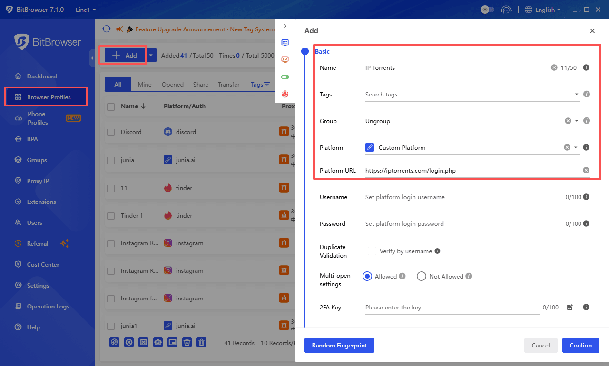Switch to the Opened tab
Viewport: 609px width, 366px height.
click(x=172, y=84)
